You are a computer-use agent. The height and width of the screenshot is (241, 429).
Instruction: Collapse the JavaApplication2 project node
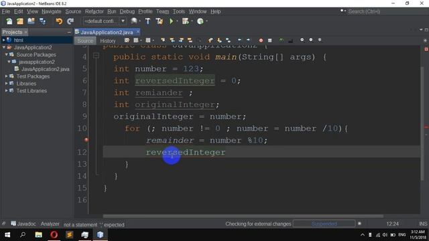(x=4, y=48)
